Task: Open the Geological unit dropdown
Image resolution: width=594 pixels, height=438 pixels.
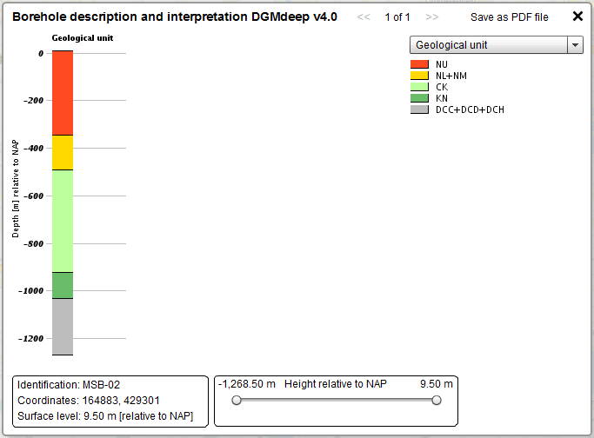Action: [488, 45]
